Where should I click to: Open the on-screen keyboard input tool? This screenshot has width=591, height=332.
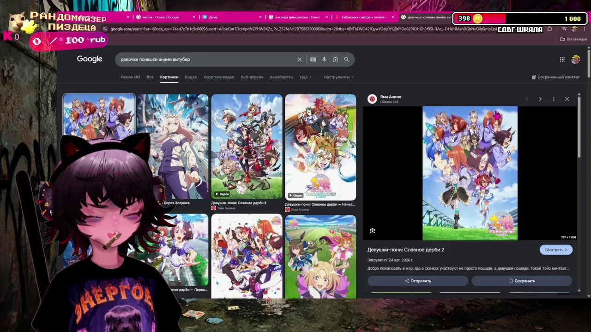point(313,59)
